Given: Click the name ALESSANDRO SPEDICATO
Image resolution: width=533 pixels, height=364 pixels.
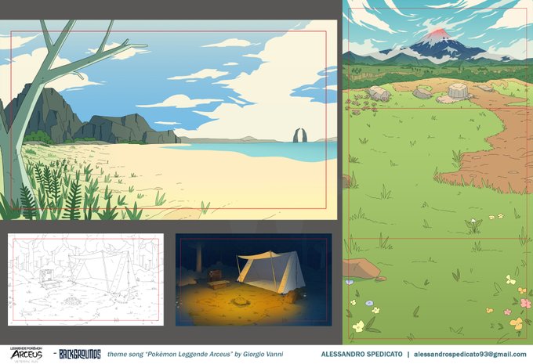Looking at the screenshot, I should (361, 354).
